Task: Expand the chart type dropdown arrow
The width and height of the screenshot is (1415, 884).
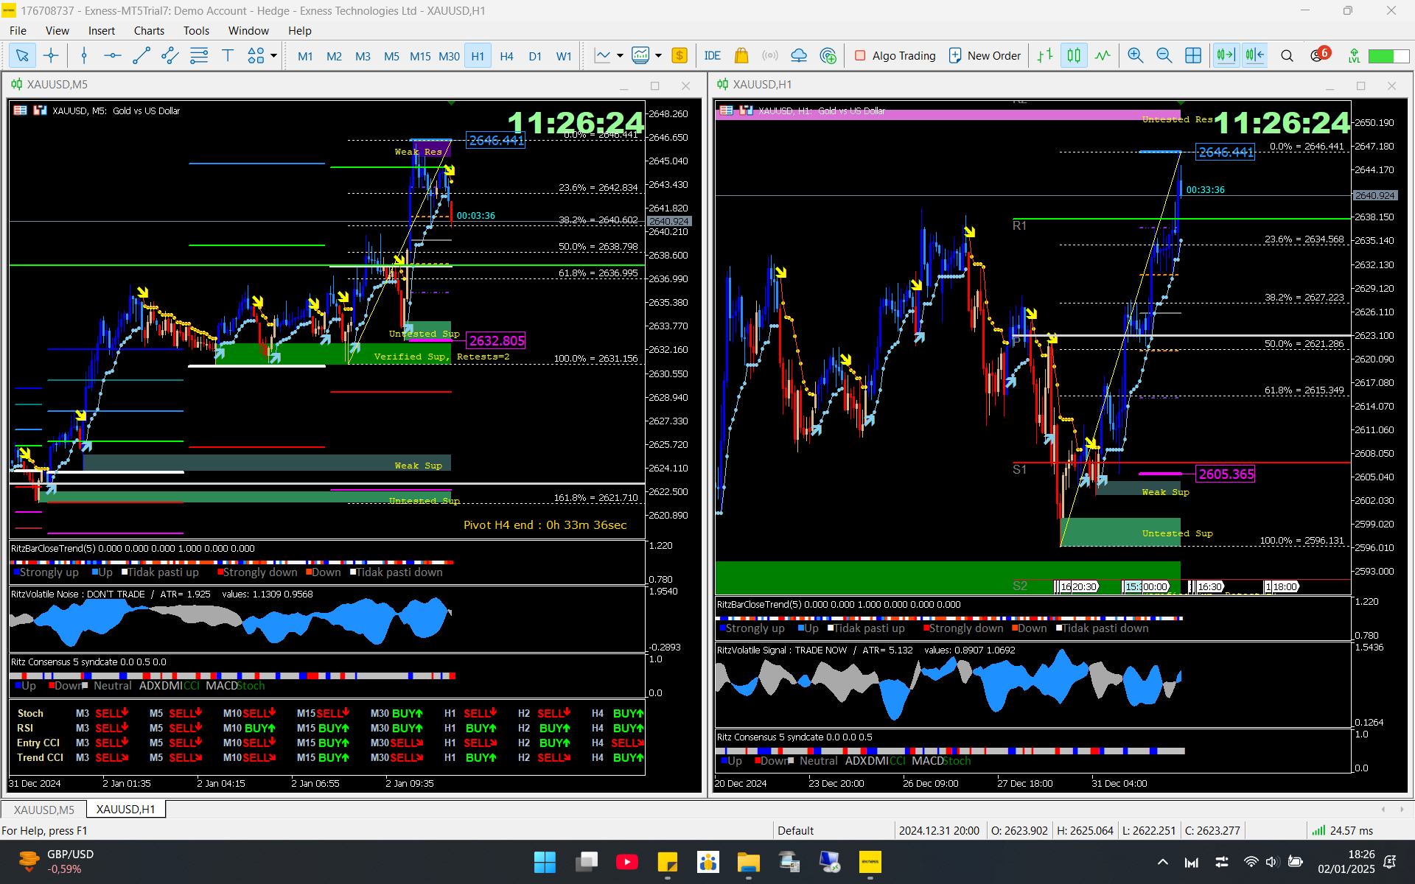Action: click(620, 55)
